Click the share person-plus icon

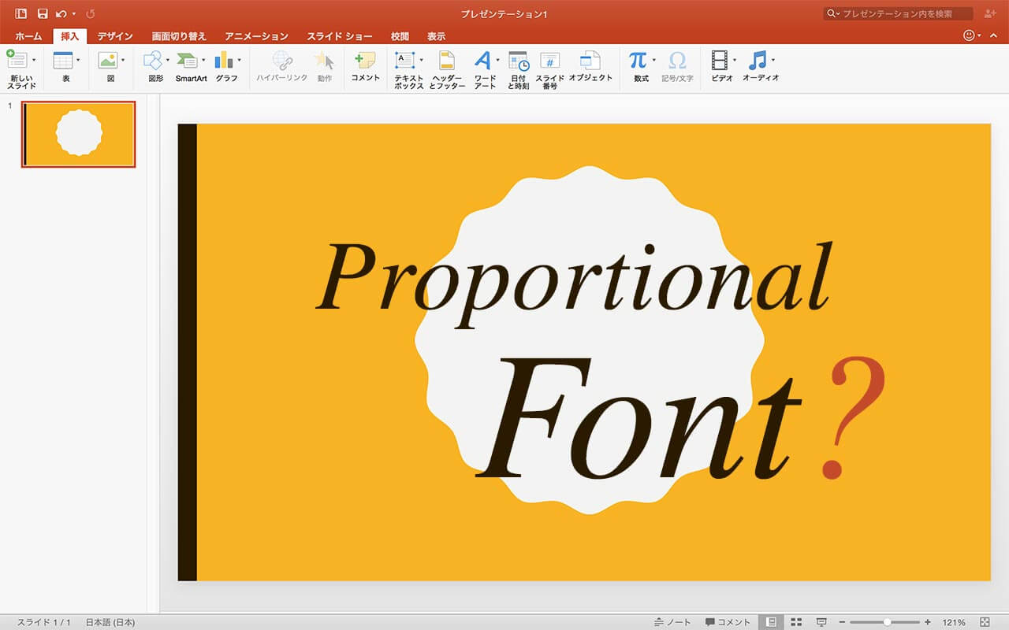990,13
